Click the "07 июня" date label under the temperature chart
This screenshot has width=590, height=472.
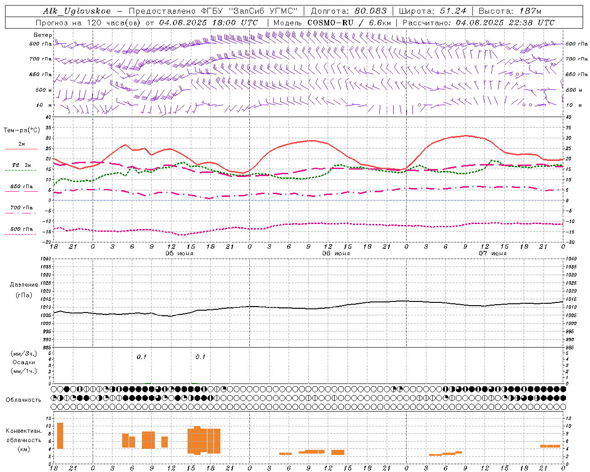point(493,254)
